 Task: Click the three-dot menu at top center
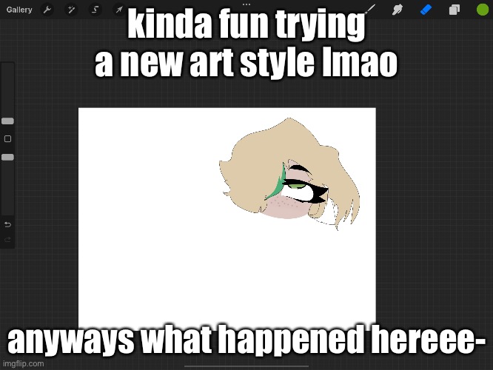[x=246, y=4]
